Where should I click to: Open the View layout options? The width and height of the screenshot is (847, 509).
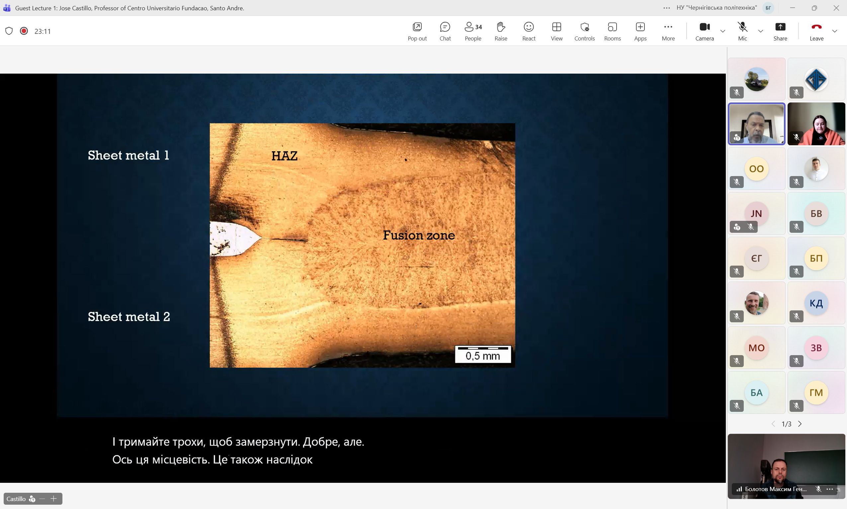(x=556, y=31)
